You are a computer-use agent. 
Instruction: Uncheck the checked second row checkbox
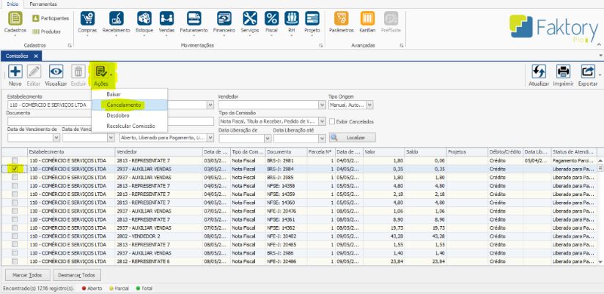click(x=15, y=168)
